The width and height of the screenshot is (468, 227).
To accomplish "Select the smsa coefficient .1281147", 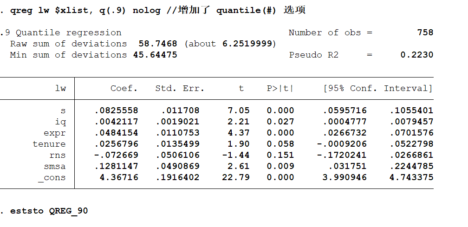I will tap(117, 166).
